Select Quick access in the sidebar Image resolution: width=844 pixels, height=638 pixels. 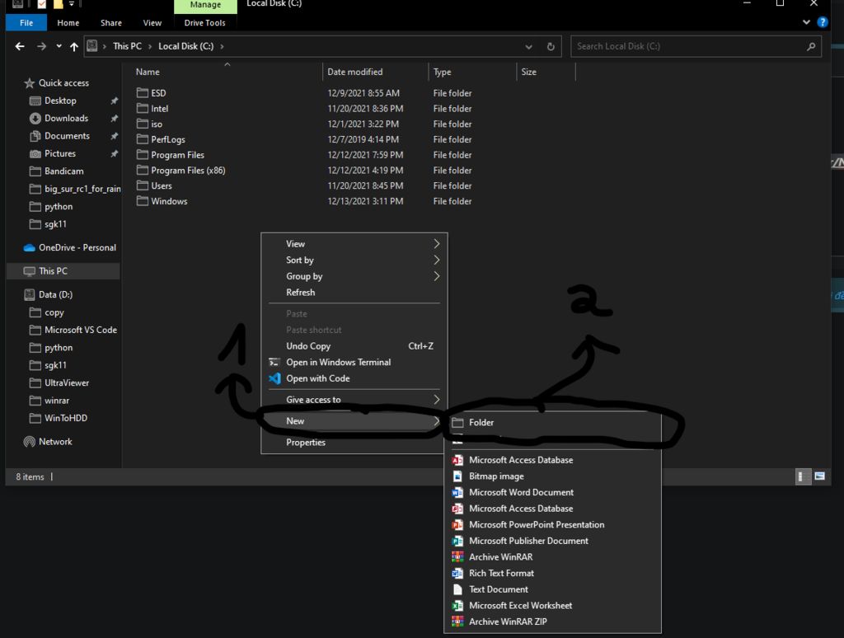pyautogui.click(x=63, y=83)
